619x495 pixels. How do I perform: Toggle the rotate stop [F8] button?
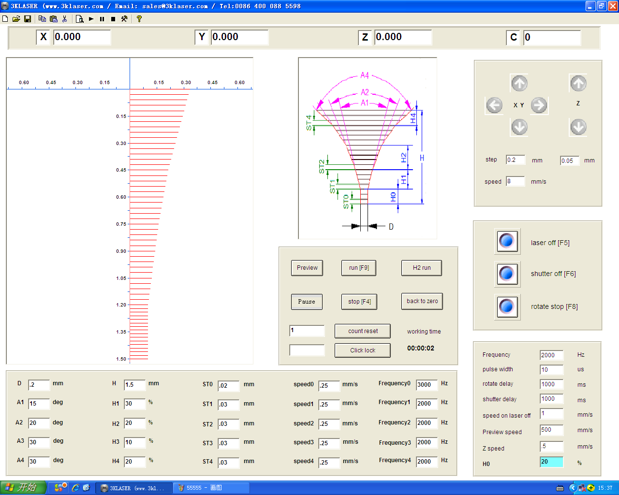point(507,307)
